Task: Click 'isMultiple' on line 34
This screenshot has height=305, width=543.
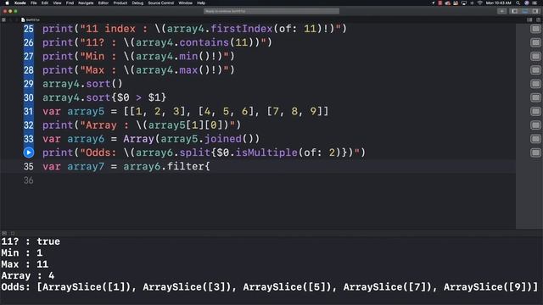Action: [266, 152]
